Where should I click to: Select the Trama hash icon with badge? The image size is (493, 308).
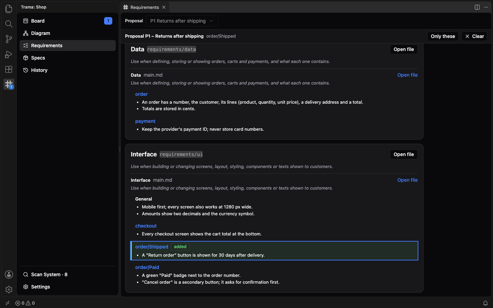coord(9,84)
